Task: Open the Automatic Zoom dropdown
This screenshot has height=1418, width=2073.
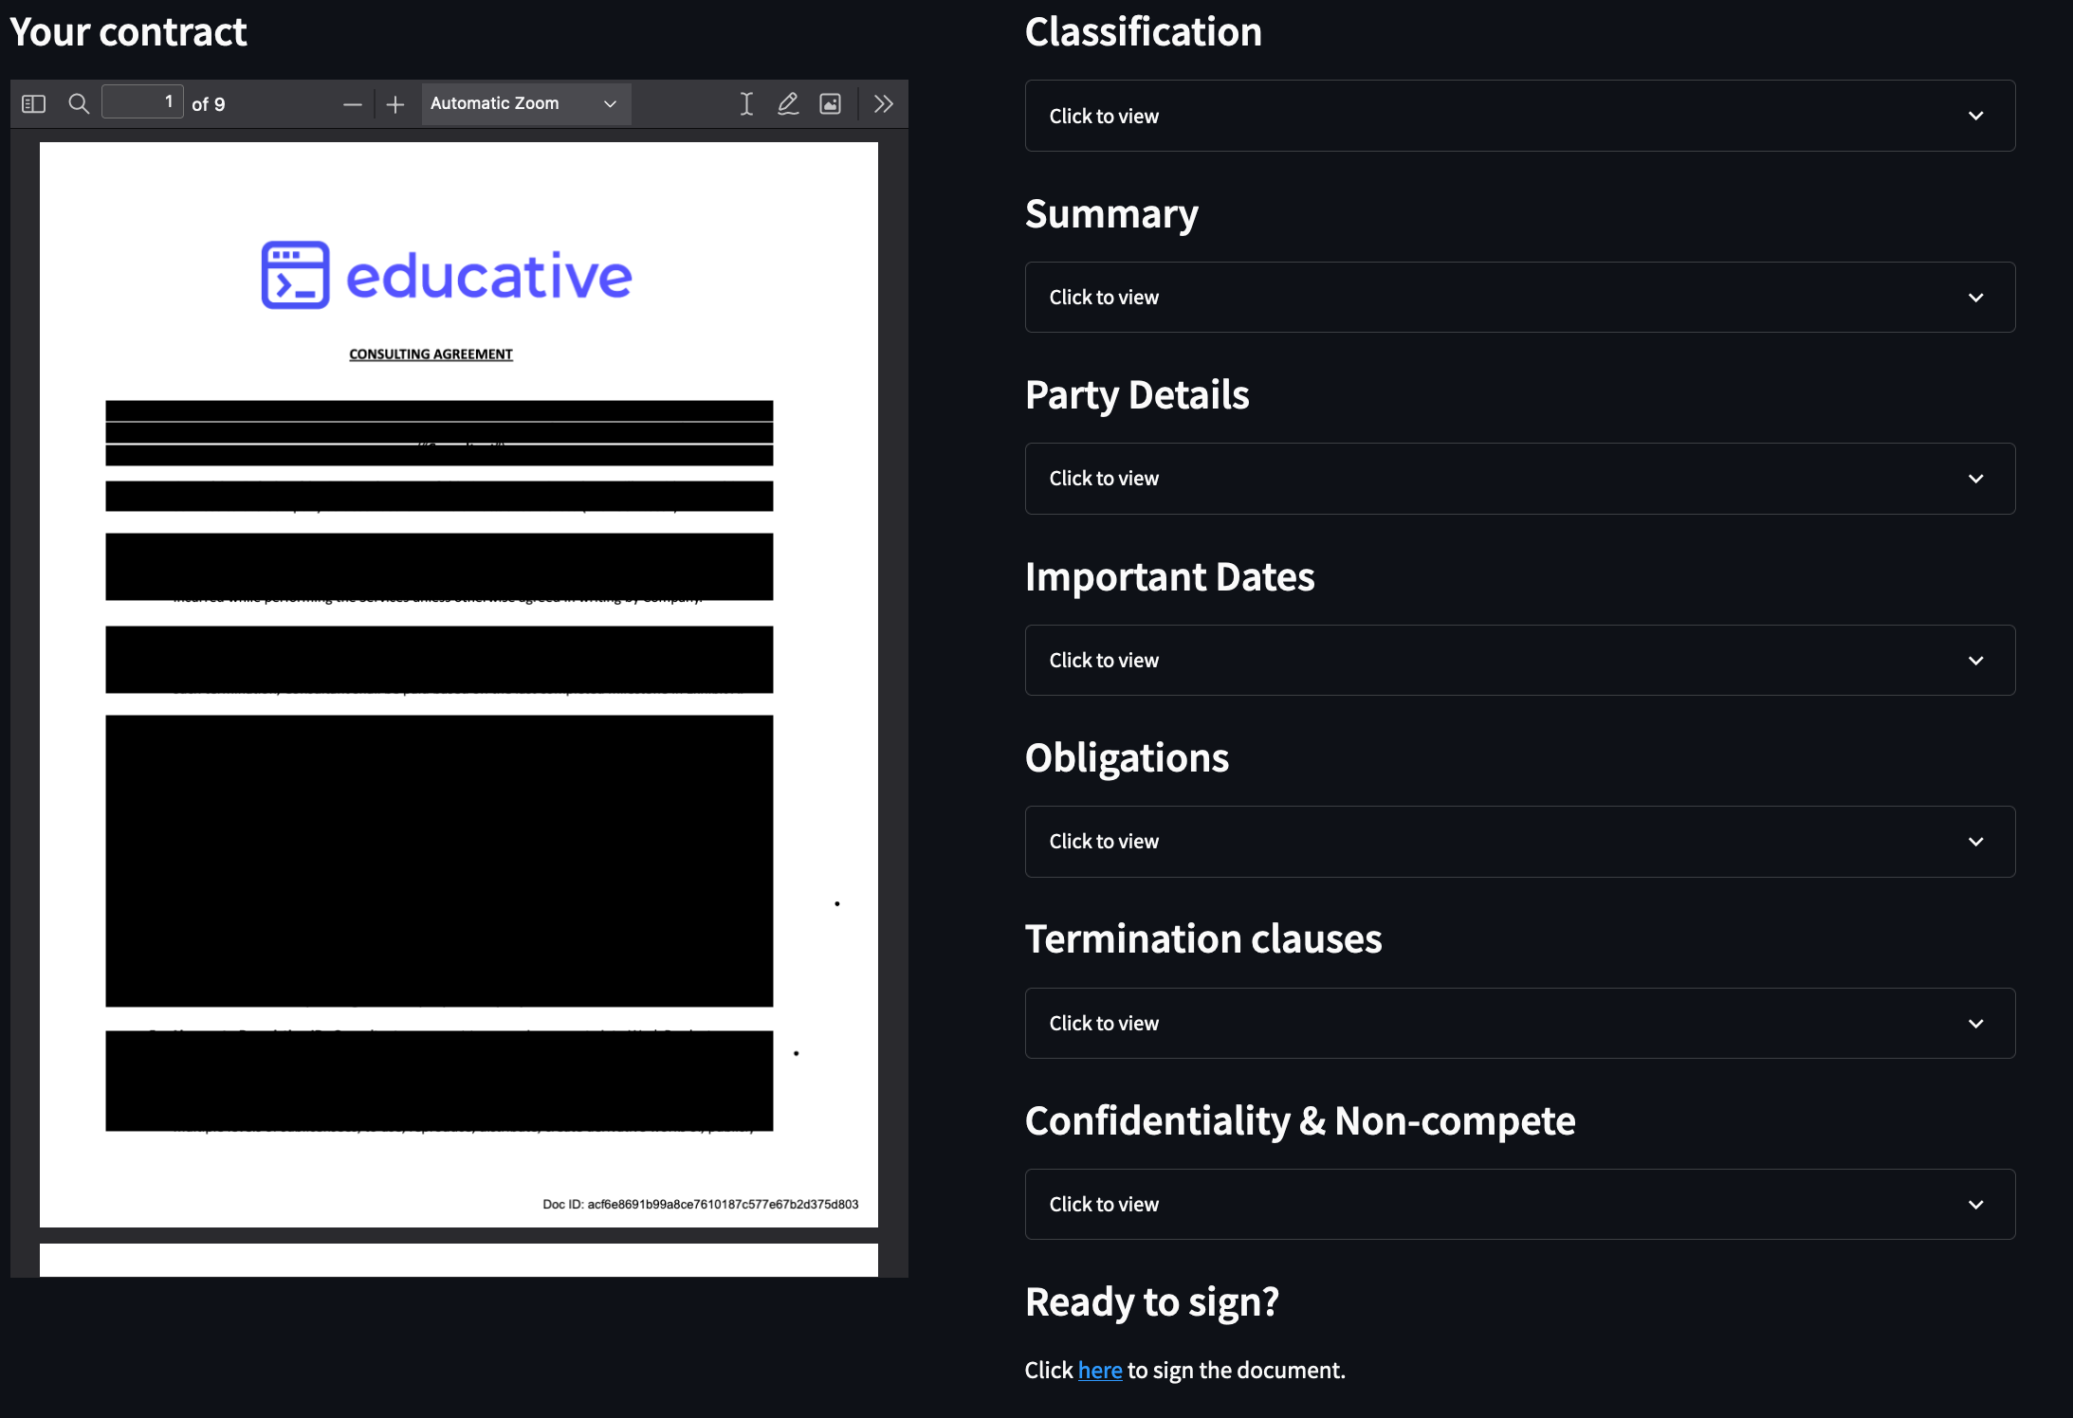Action: [524, 103]
